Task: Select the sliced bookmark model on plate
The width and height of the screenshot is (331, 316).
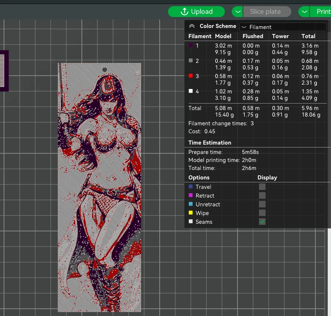Action: (99, 187)
